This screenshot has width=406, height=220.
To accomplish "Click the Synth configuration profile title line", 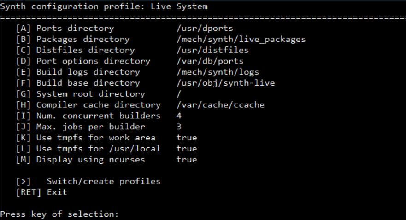I will click(104, 6).
